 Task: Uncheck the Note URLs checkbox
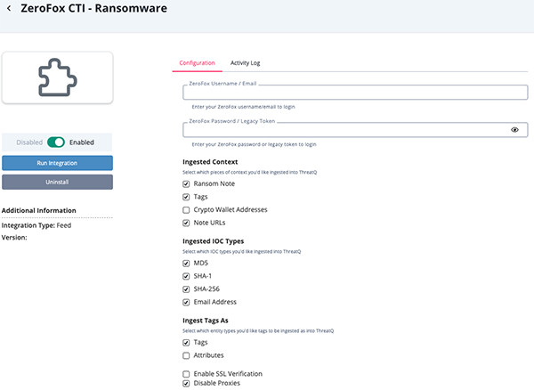click(186, 223)
